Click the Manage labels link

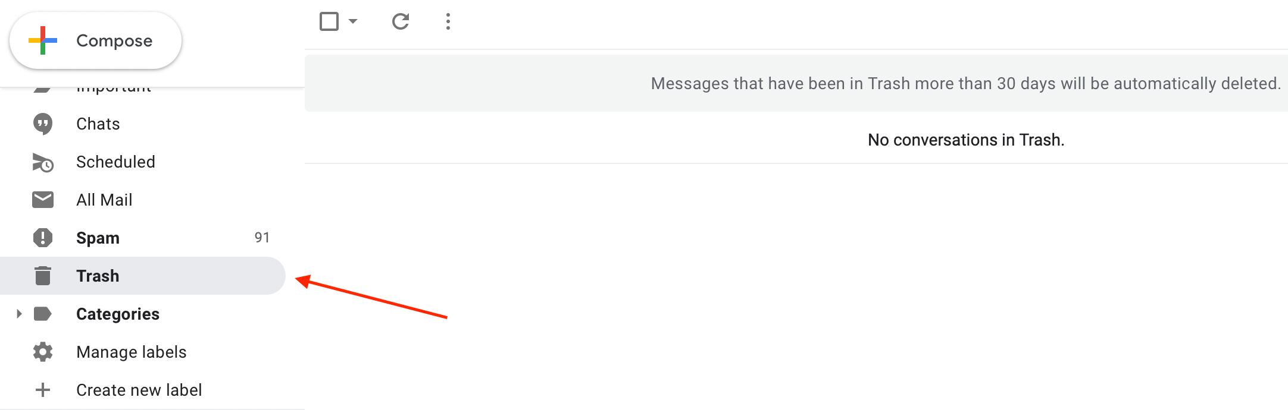click(x=131, y=352)
